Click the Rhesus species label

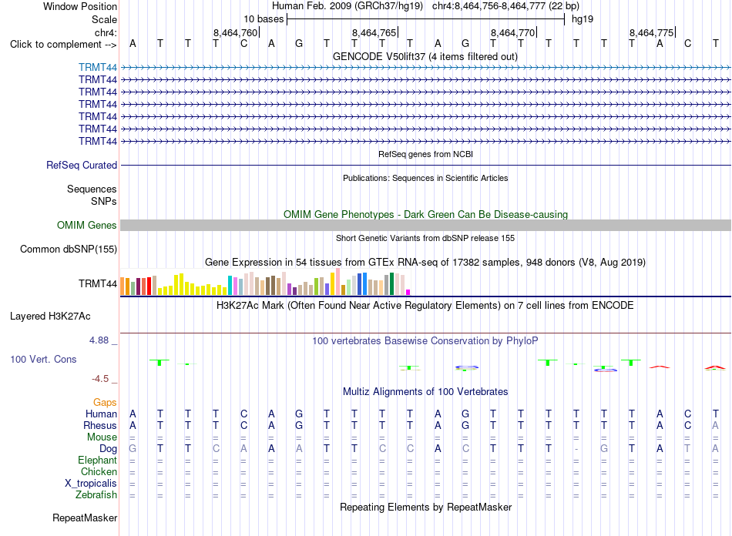pos(100,426)
